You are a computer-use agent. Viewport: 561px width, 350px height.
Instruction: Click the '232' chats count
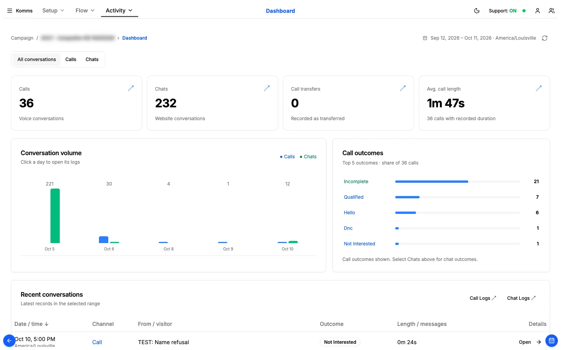(x=166, y=103)
